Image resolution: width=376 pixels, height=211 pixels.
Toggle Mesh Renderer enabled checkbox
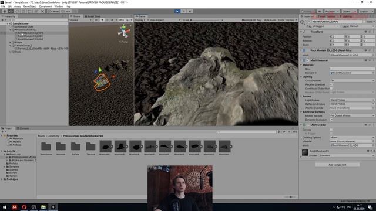click(x=308, y=60)
